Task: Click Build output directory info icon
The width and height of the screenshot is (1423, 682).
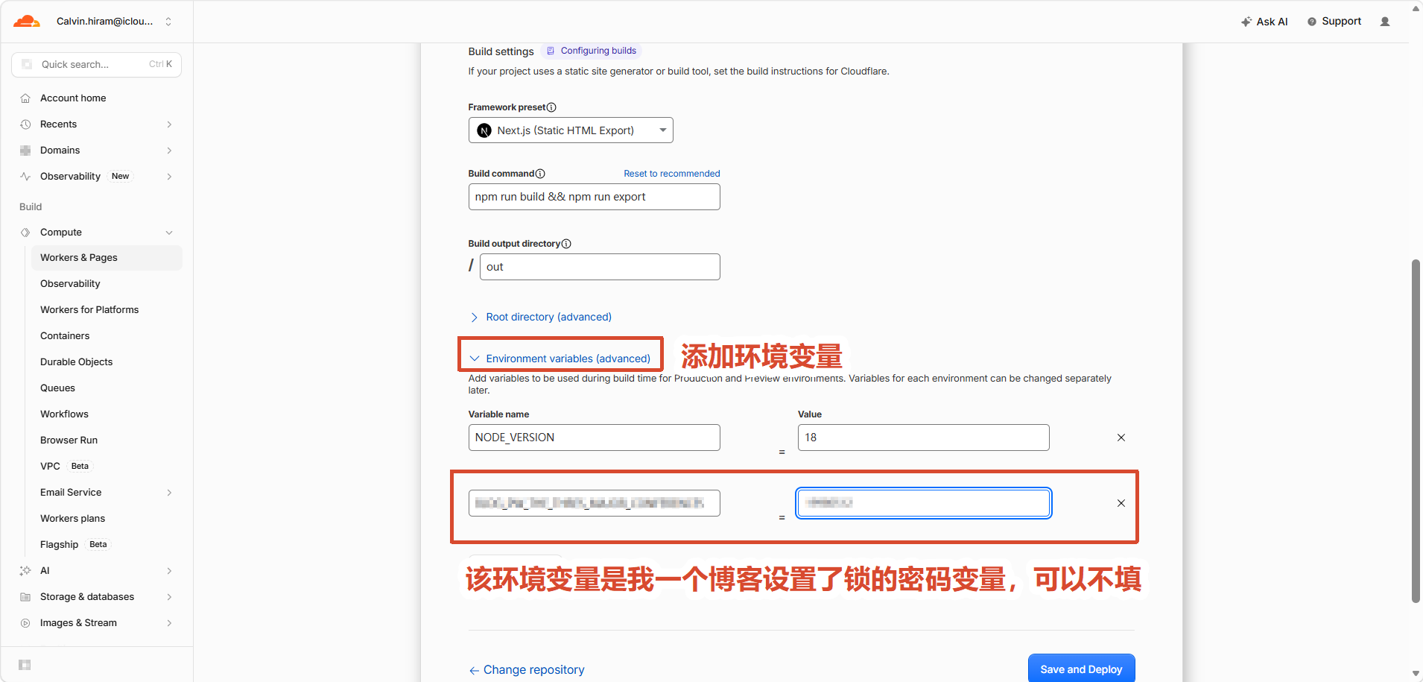Action: pyautogui.click(x=566, y=244)
